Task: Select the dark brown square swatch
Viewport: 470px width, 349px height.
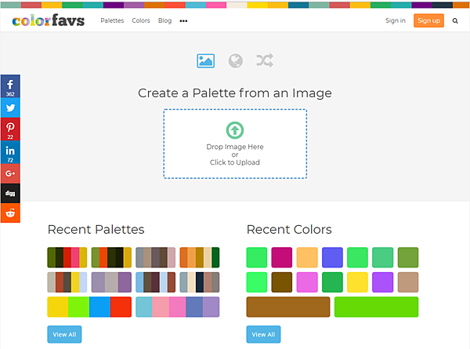Action: tap(282, 282)
